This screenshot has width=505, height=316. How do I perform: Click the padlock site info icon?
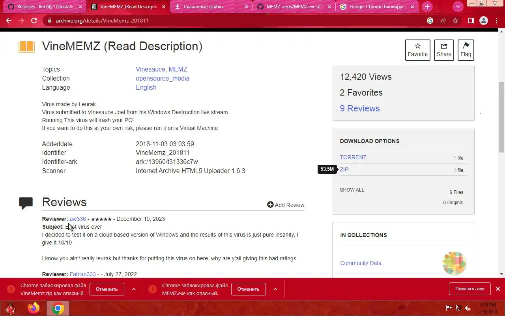(50, 21)
